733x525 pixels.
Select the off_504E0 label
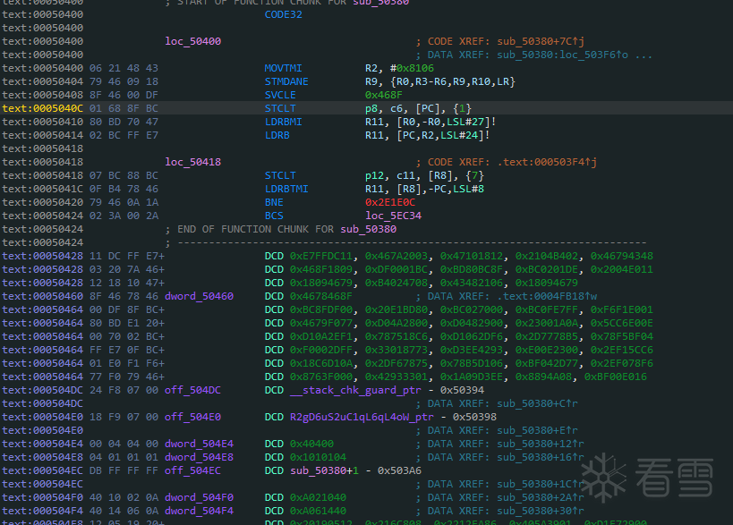coord(192,417)
